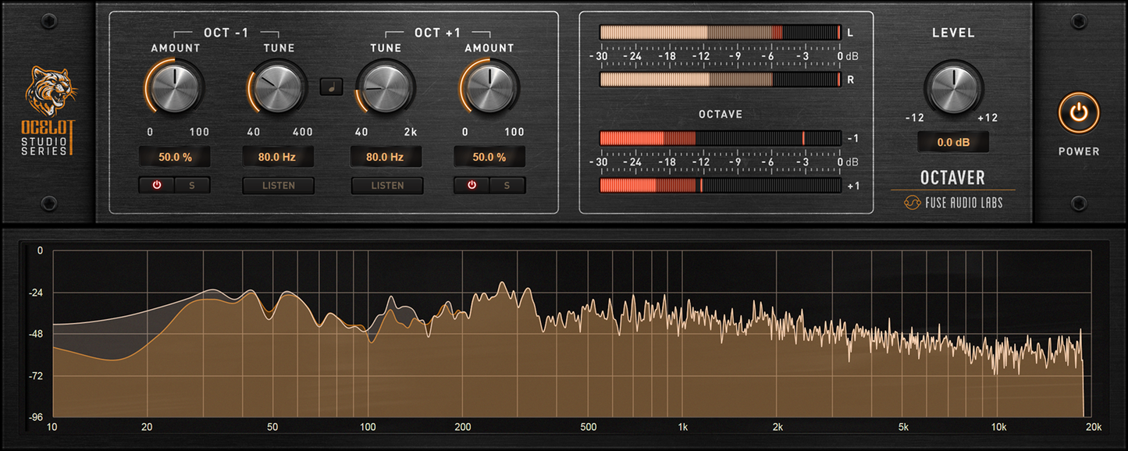This screenshot has height=451, width=1128.
Task: Click the OCTAVER plugin title text
Action: coord(953,178)
